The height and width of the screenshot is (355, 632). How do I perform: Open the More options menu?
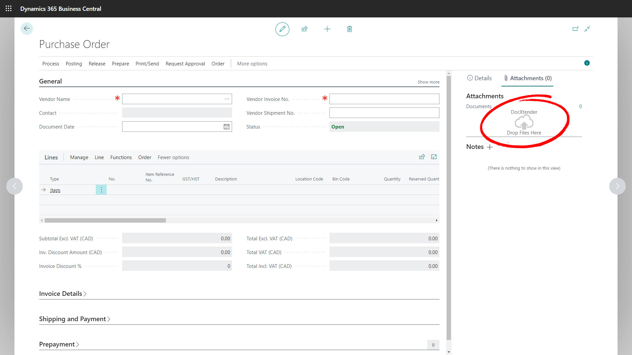pos(252,63)
